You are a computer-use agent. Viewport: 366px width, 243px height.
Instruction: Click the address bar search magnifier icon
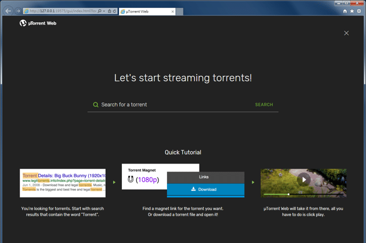100,11
